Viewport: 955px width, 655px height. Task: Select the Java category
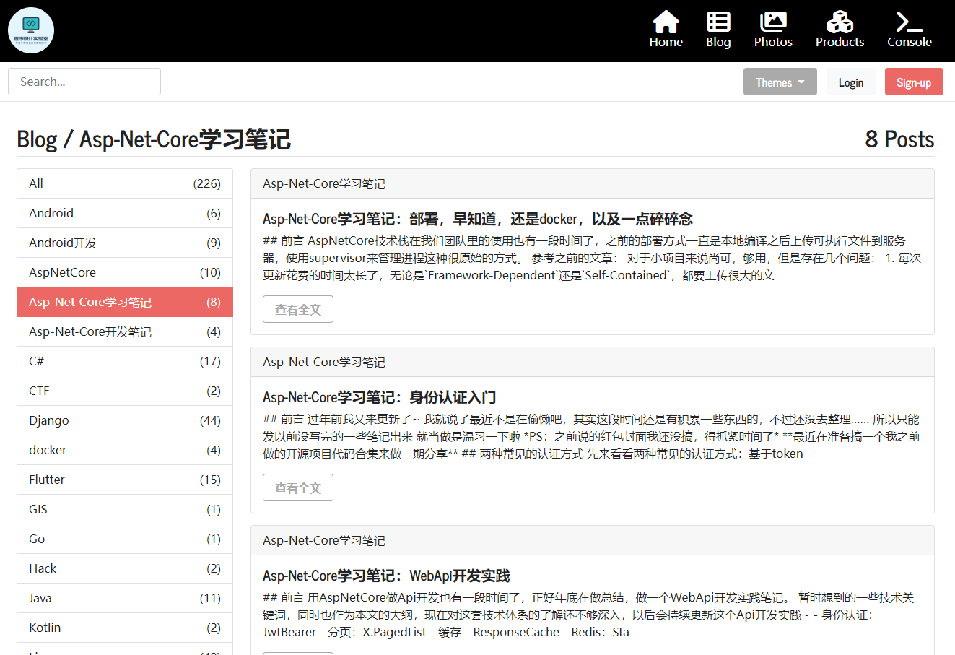(125, 598)
